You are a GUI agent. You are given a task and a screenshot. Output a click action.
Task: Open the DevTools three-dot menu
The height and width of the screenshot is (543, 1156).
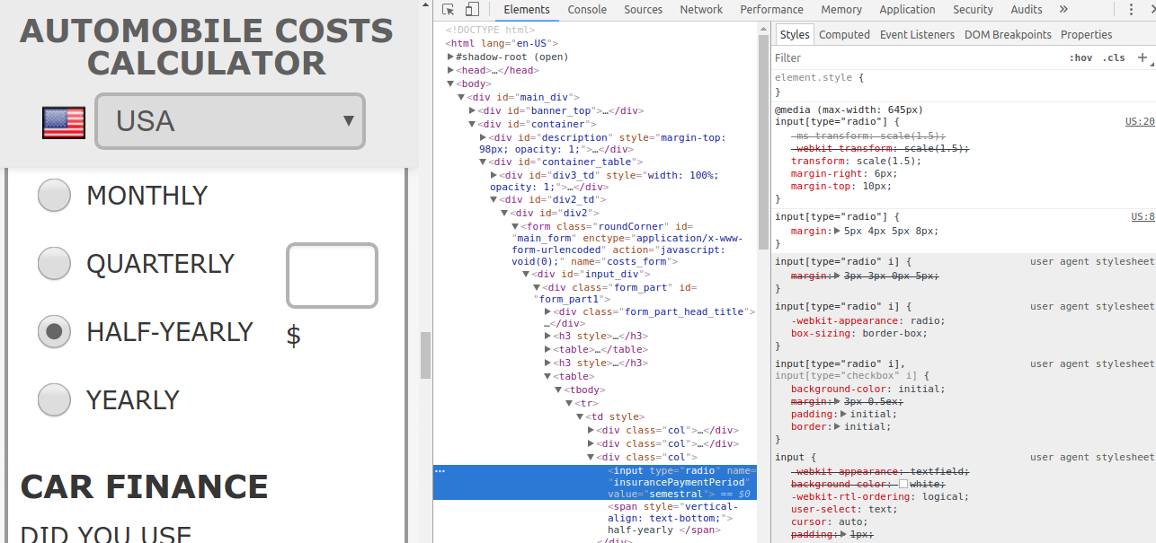point(1130,10)
